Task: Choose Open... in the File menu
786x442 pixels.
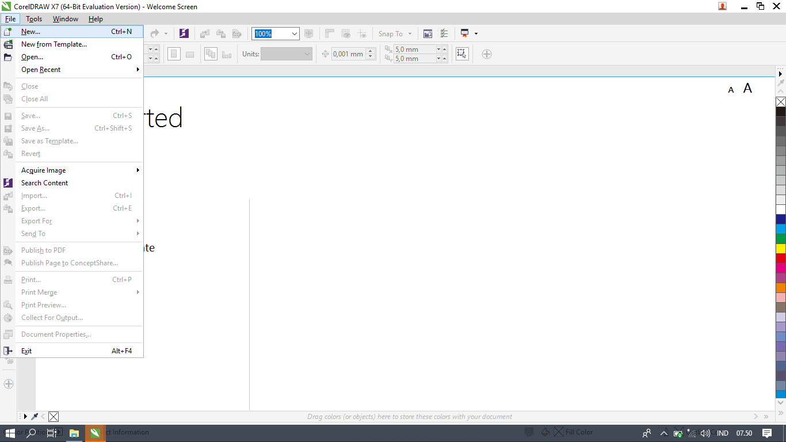Action: pos(72,57)
